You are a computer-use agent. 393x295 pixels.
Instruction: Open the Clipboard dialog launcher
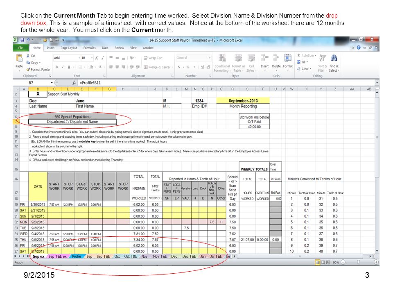50,76
